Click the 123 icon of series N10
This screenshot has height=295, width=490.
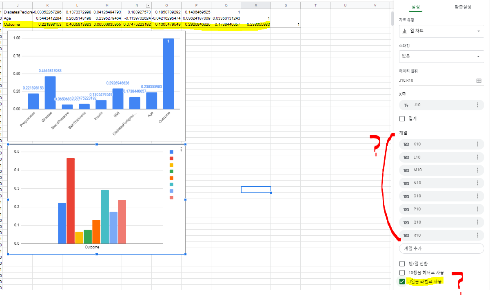coord(406,183)
